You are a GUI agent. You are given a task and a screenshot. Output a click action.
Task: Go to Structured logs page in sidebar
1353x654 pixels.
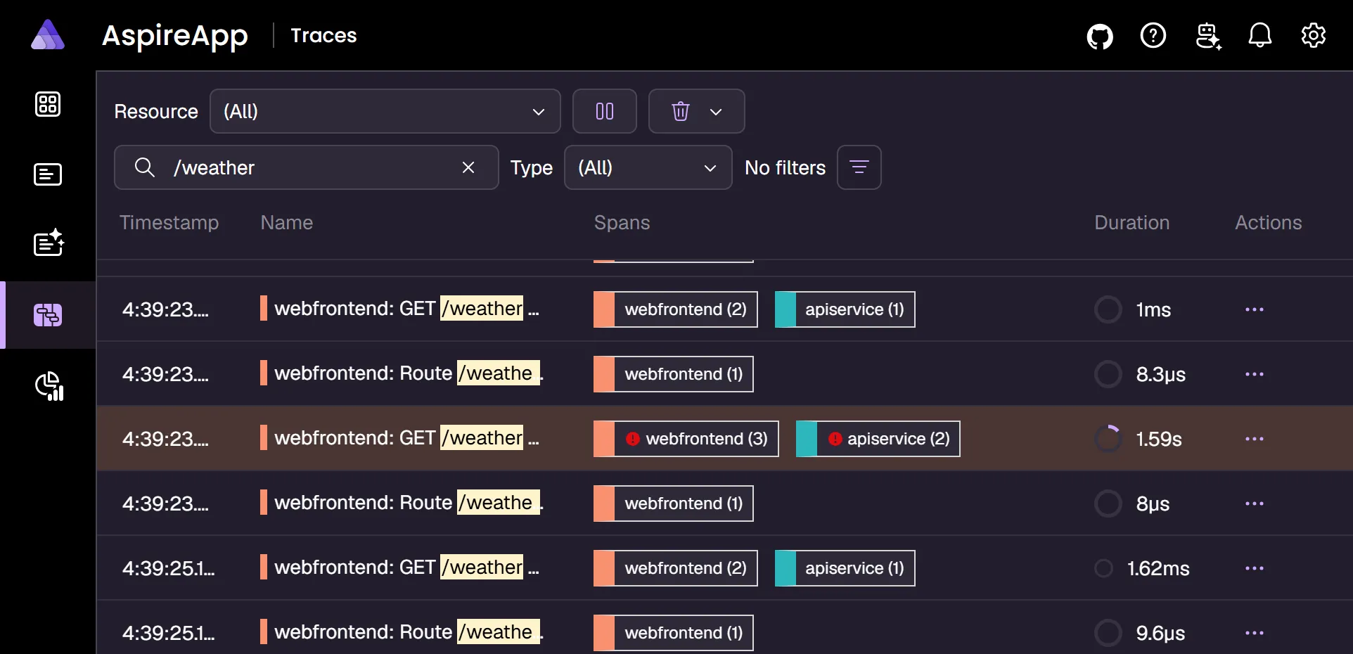pos(49,243)
